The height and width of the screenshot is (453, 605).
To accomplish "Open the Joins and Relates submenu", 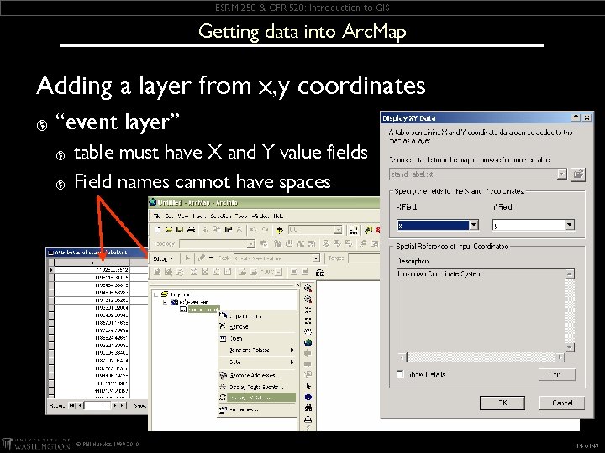I will click(257, 350).
